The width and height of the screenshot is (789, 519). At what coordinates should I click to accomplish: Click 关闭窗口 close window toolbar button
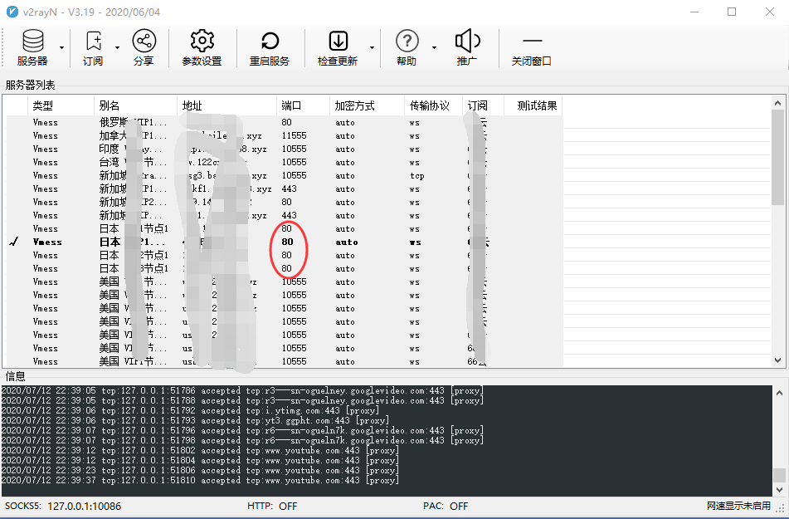point(532,48)
